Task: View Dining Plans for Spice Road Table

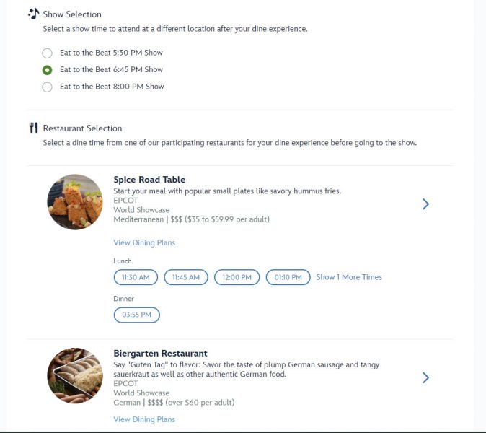Action: click(x=144, y=242)
